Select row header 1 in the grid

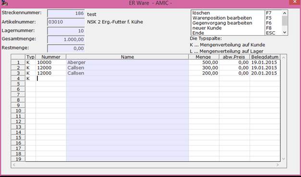point(18,63)
